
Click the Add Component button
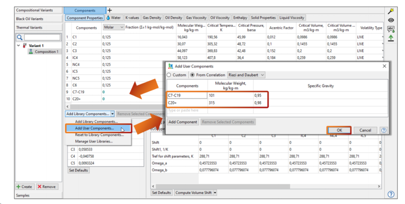tap(183, 122)
